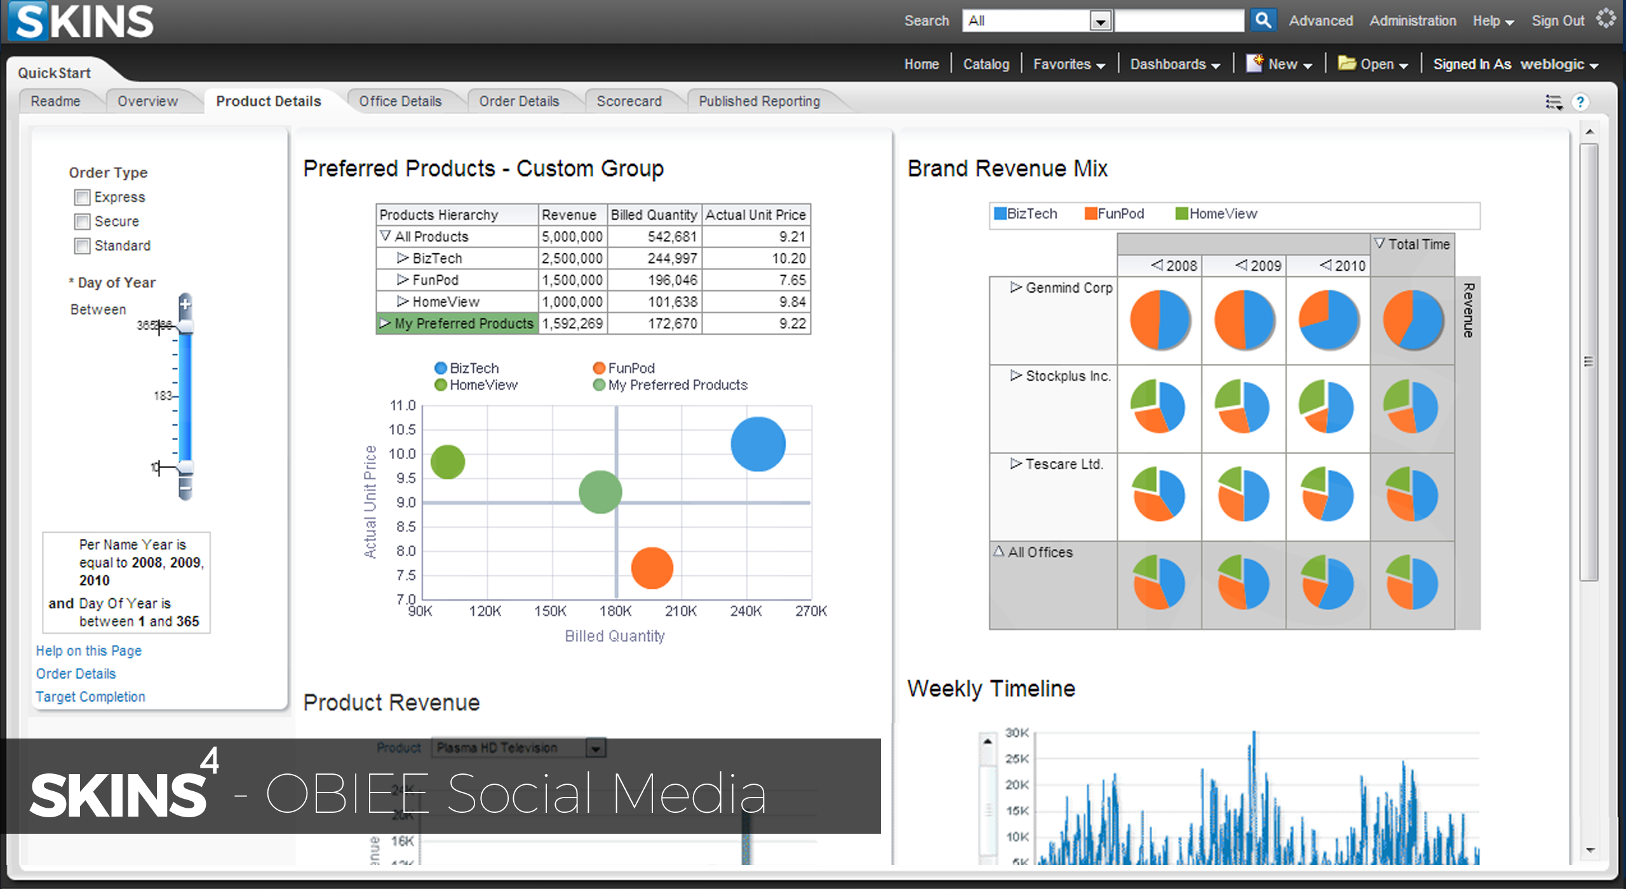Click the light green My Preferred Products bubble

tap(600, 491)
